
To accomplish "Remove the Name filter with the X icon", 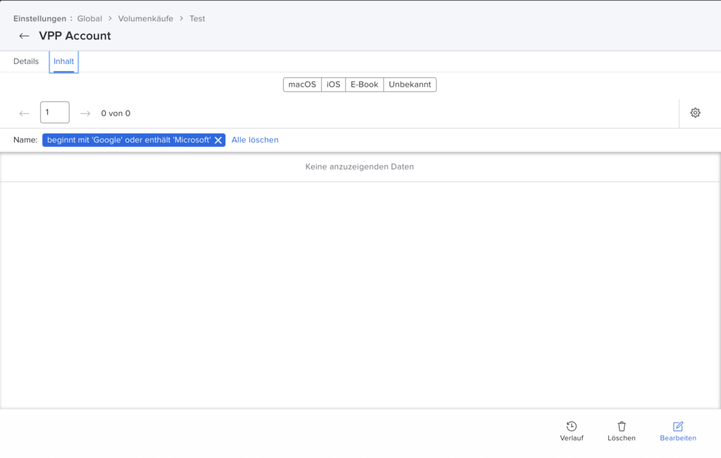I will pyautogui.click(x=218, y=140).
